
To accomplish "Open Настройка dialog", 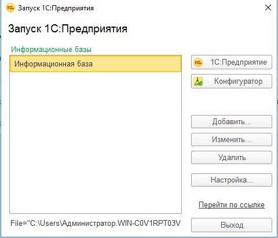I will tap(232, 180).
